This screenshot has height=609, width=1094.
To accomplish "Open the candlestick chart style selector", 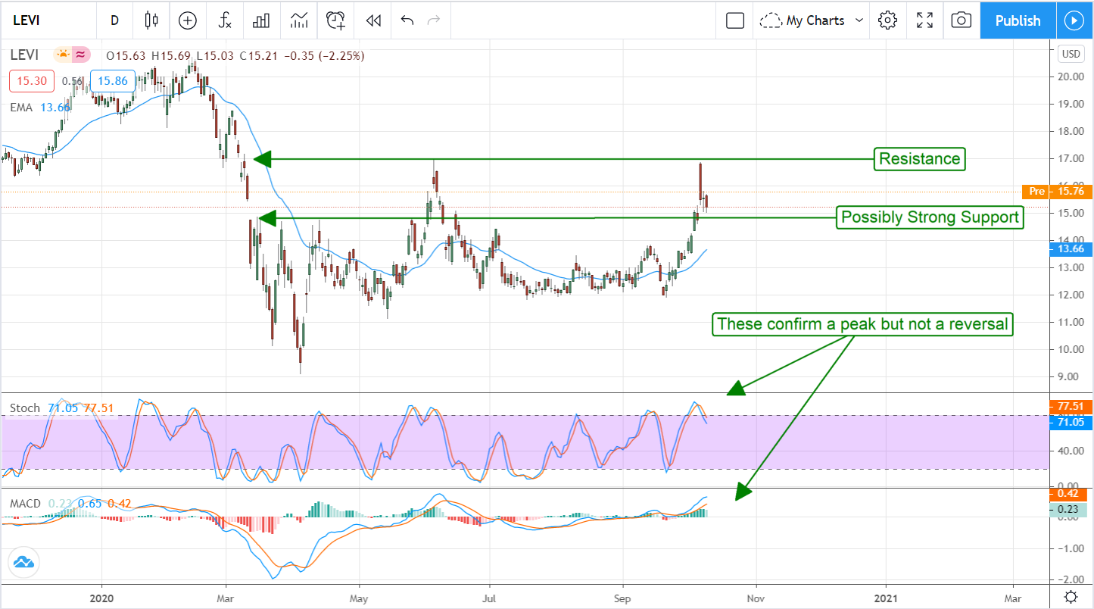I will (151, 20).
